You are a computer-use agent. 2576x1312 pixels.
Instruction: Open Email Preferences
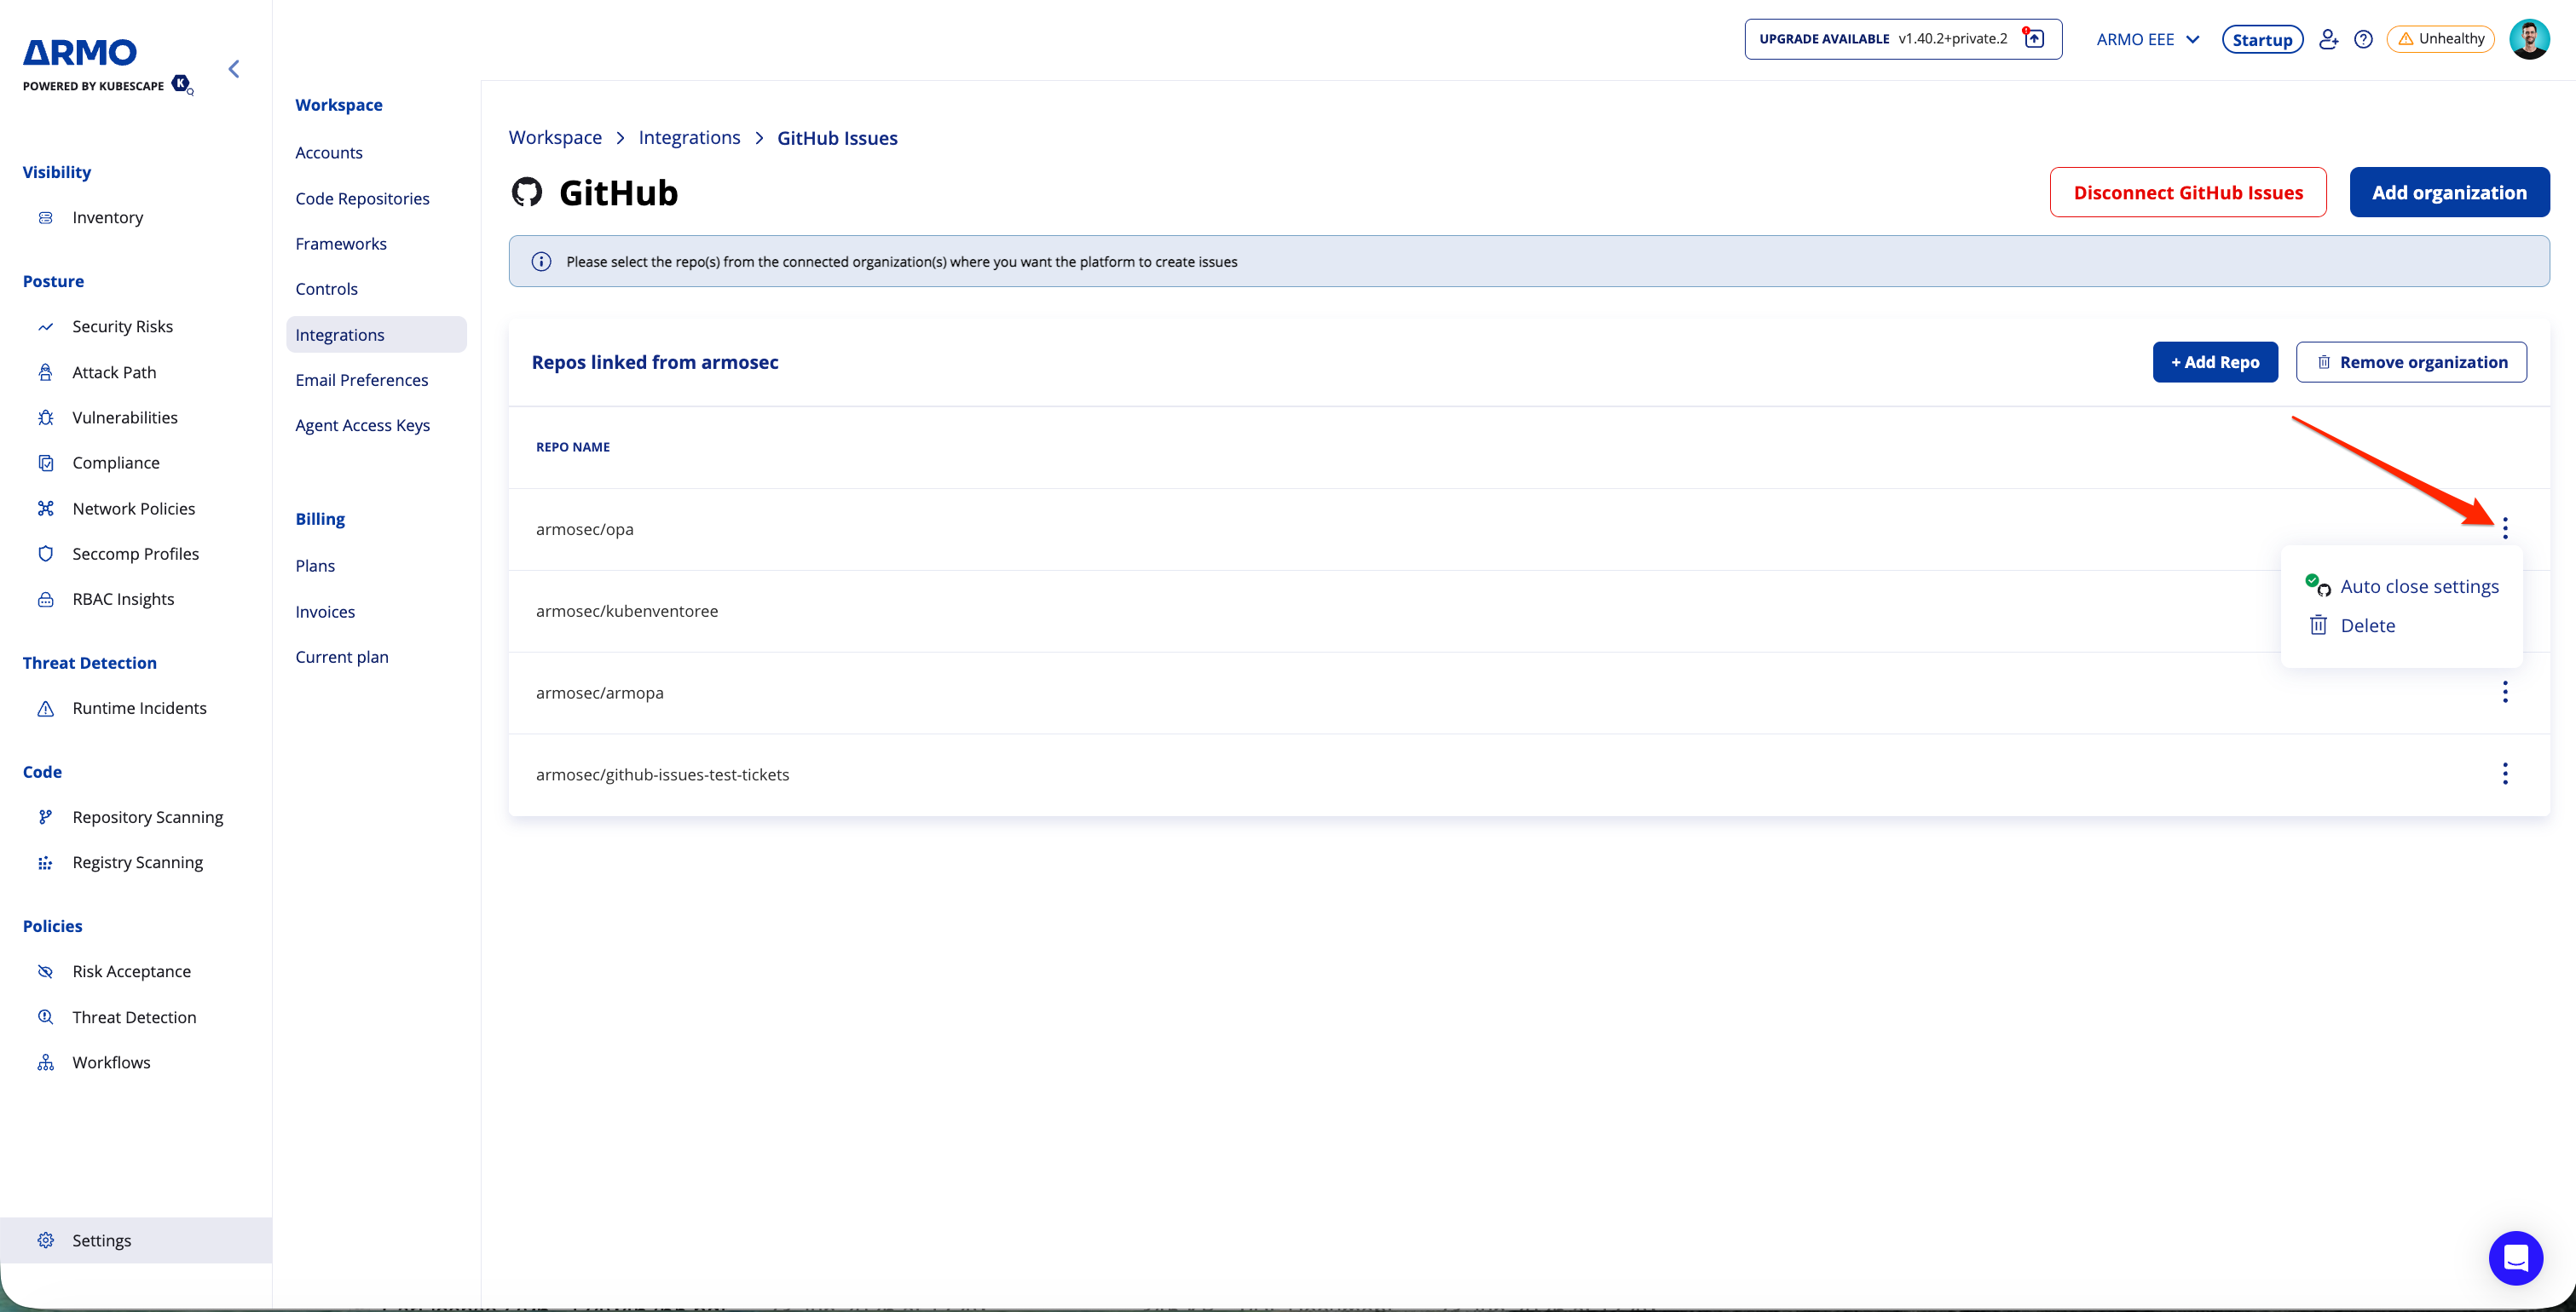(361, 380)
